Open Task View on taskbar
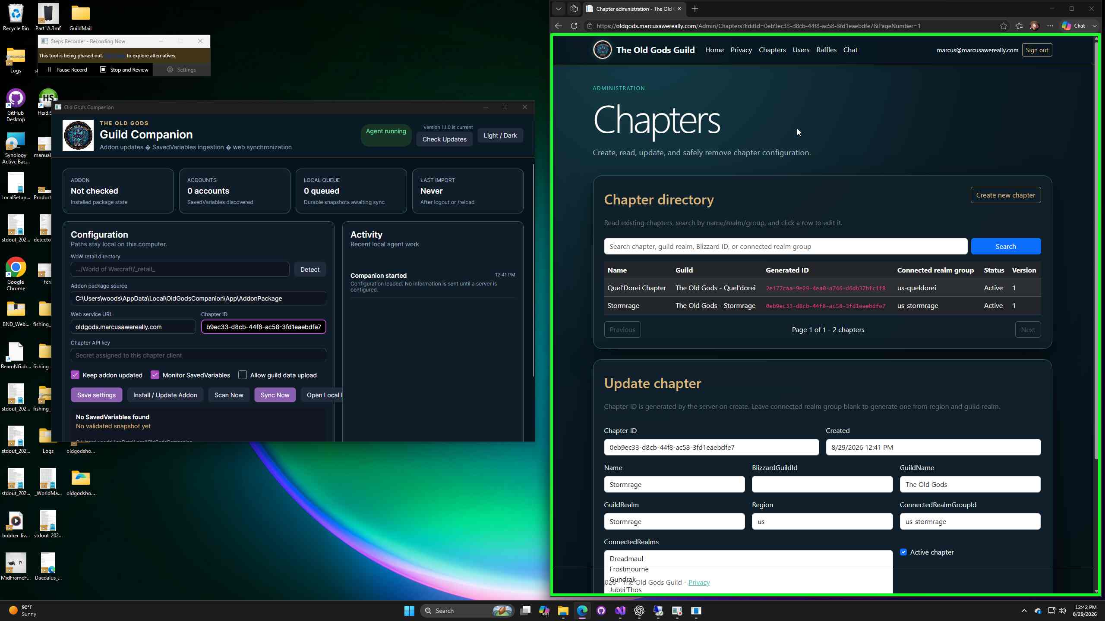This screenshot has width=1105, height=621. 525,611
